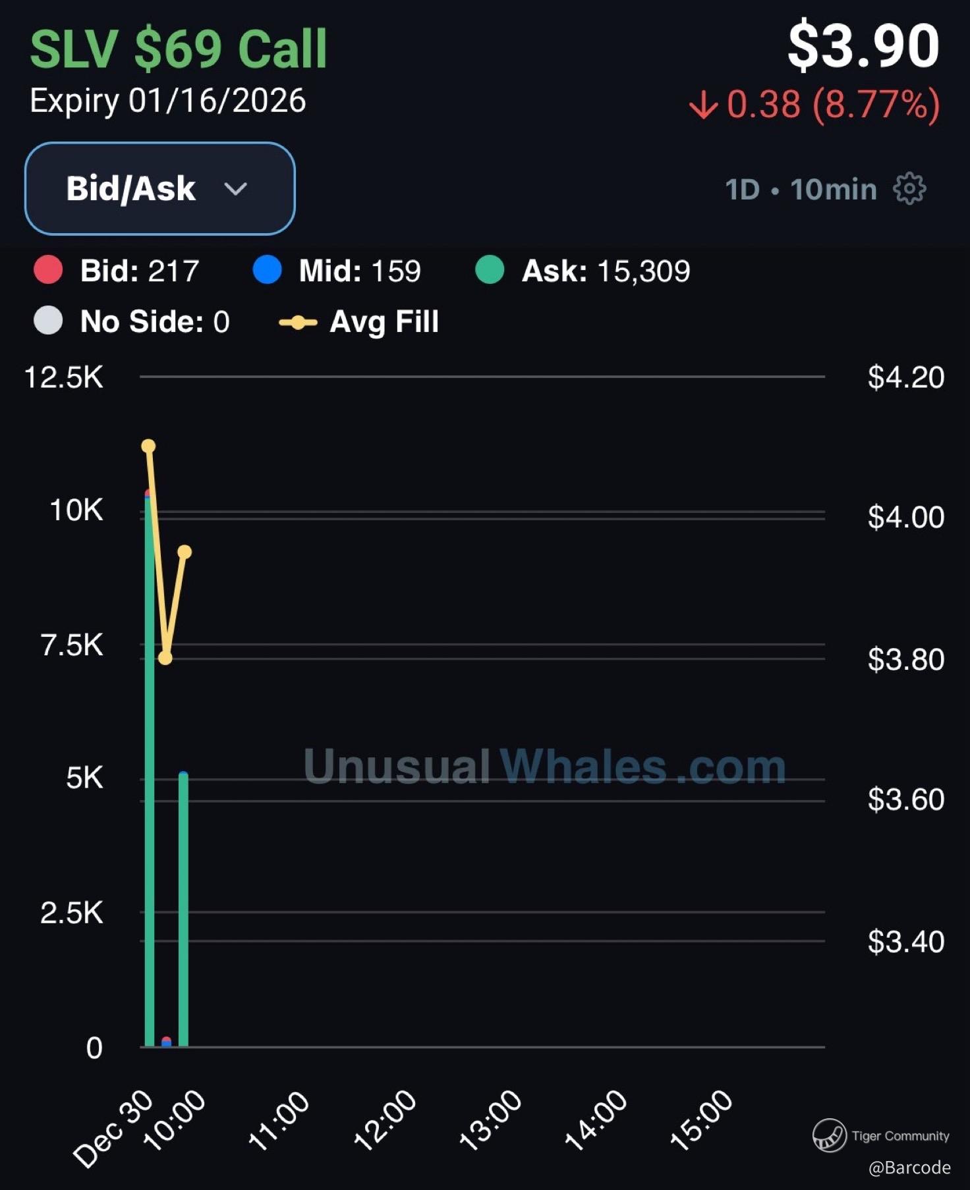Click the SLV $69 Call title

click(179, 49)
